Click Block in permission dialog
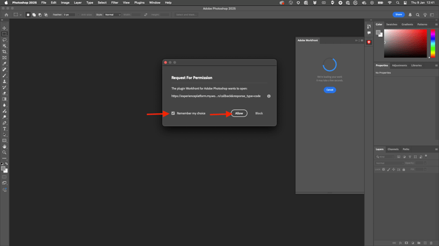 click(x=259, y=113)
